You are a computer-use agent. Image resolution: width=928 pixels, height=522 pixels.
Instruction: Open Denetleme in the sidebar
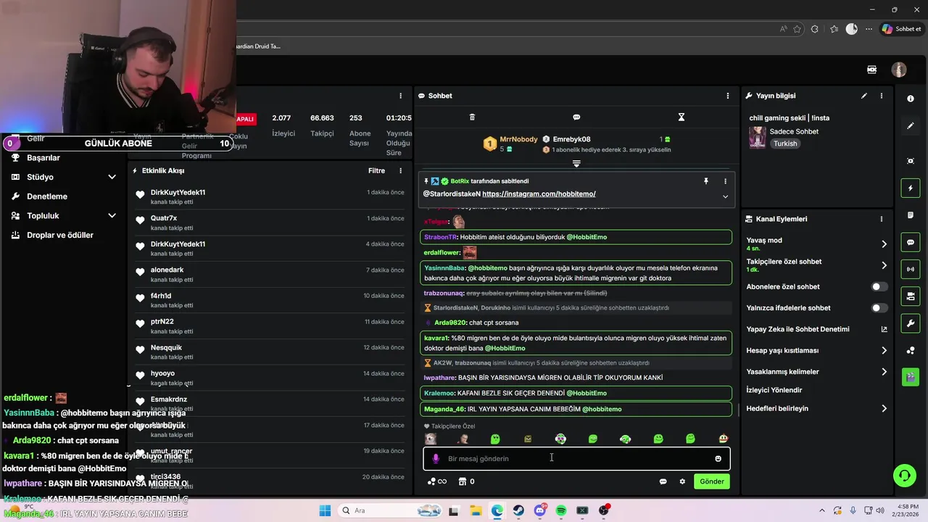pos(47,196)
